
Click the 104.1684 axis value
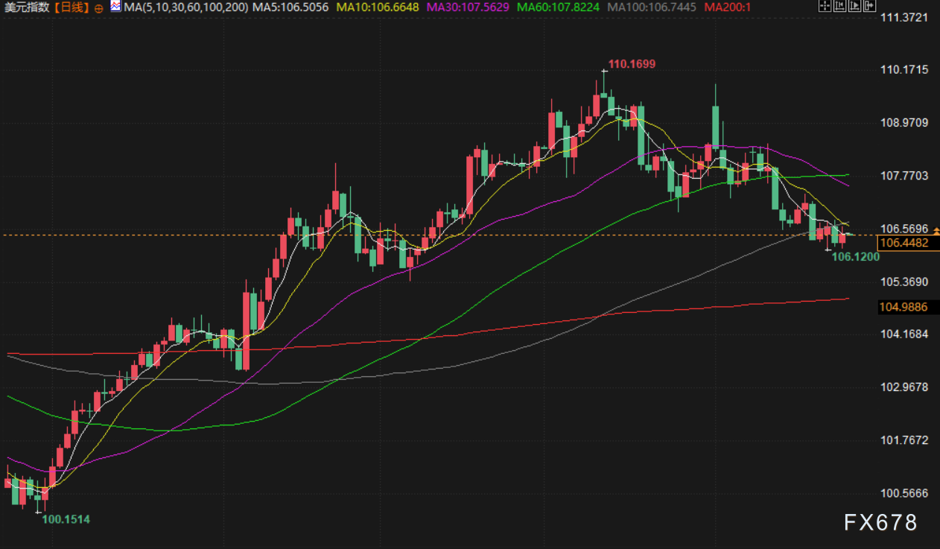[904, 334]
